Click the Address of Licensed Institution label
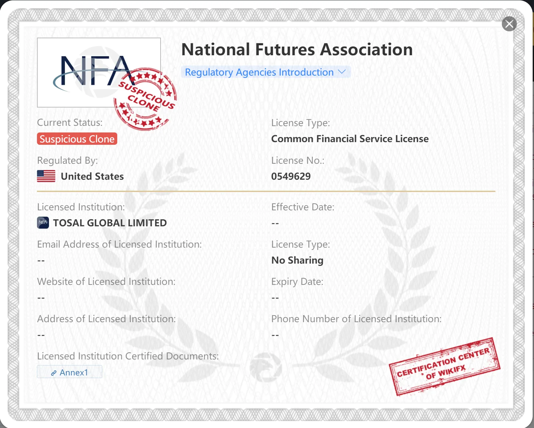534x428 pixels. coord(106,319)
